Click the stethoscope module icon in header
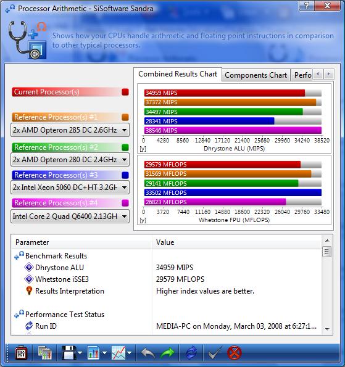Screen dimensions: 345x367 pos(27,40)
